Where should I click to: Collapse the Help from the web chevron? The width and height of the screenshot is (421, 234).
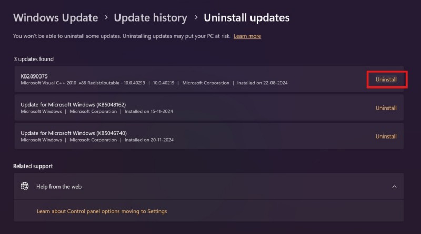tap(394, 186)
